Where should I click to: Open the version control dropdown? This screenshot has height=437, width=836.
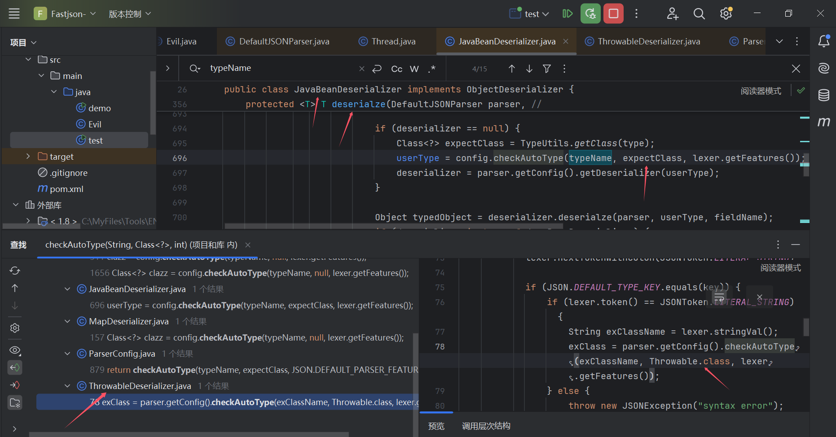pyautogui.click(x=130, y=14)
